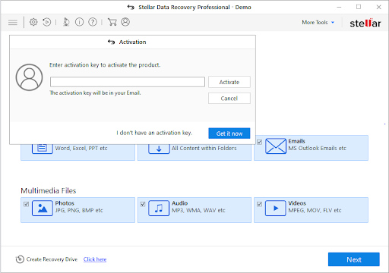Click the Activate button

click(229, 82)
